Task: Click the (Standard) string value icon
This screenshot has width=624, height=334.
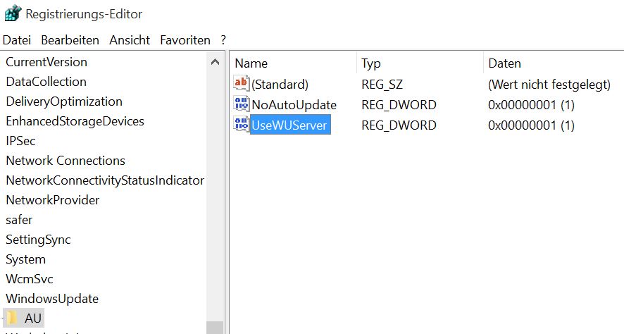Action: click(241, 85)
